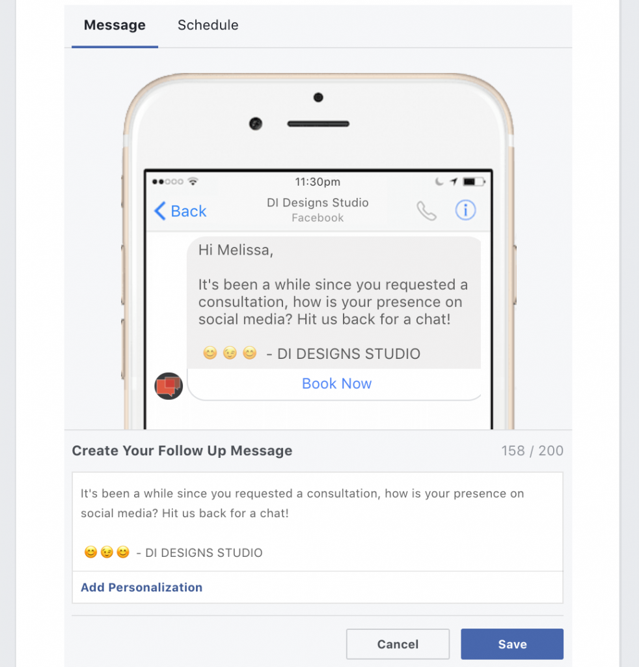Click the Hi Melissa message bubble

click(334, 302)
